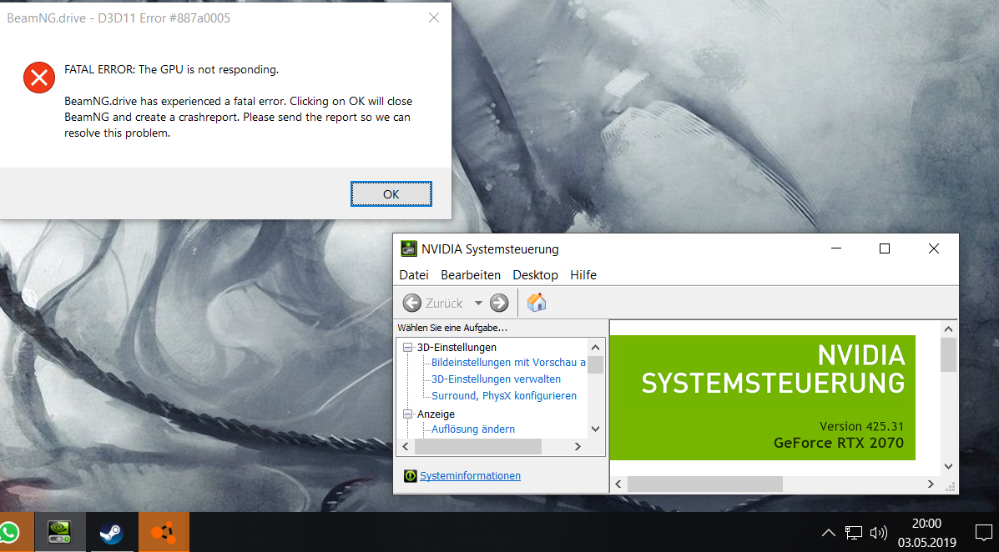999x552 pixels.
Task: Click the content pane scroll up arrow
Action: pos(948,329)
